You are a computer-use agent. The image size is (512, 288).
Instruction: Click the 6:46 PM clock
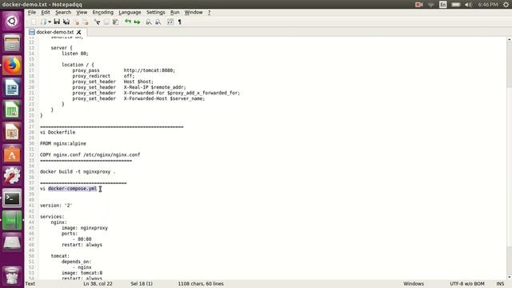(488, 4)
